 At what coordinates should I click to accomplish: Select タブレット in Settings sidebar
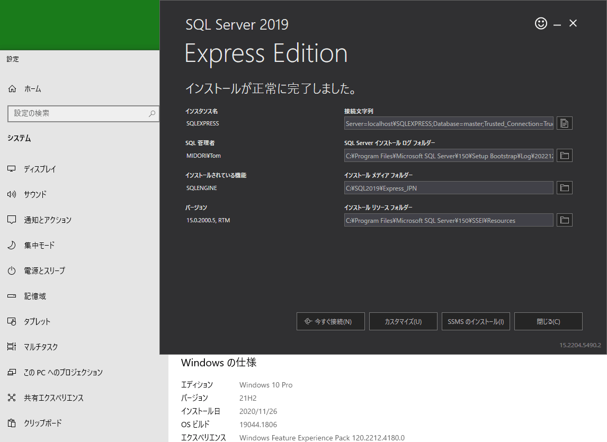point(37,322)
